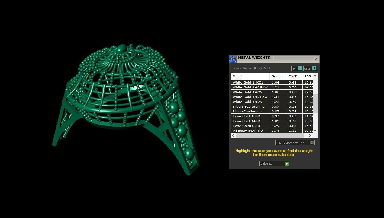The width and height of the screenshot is (384, 218).
Task: Click the 1.31 grams value
Action: (275, 97)
